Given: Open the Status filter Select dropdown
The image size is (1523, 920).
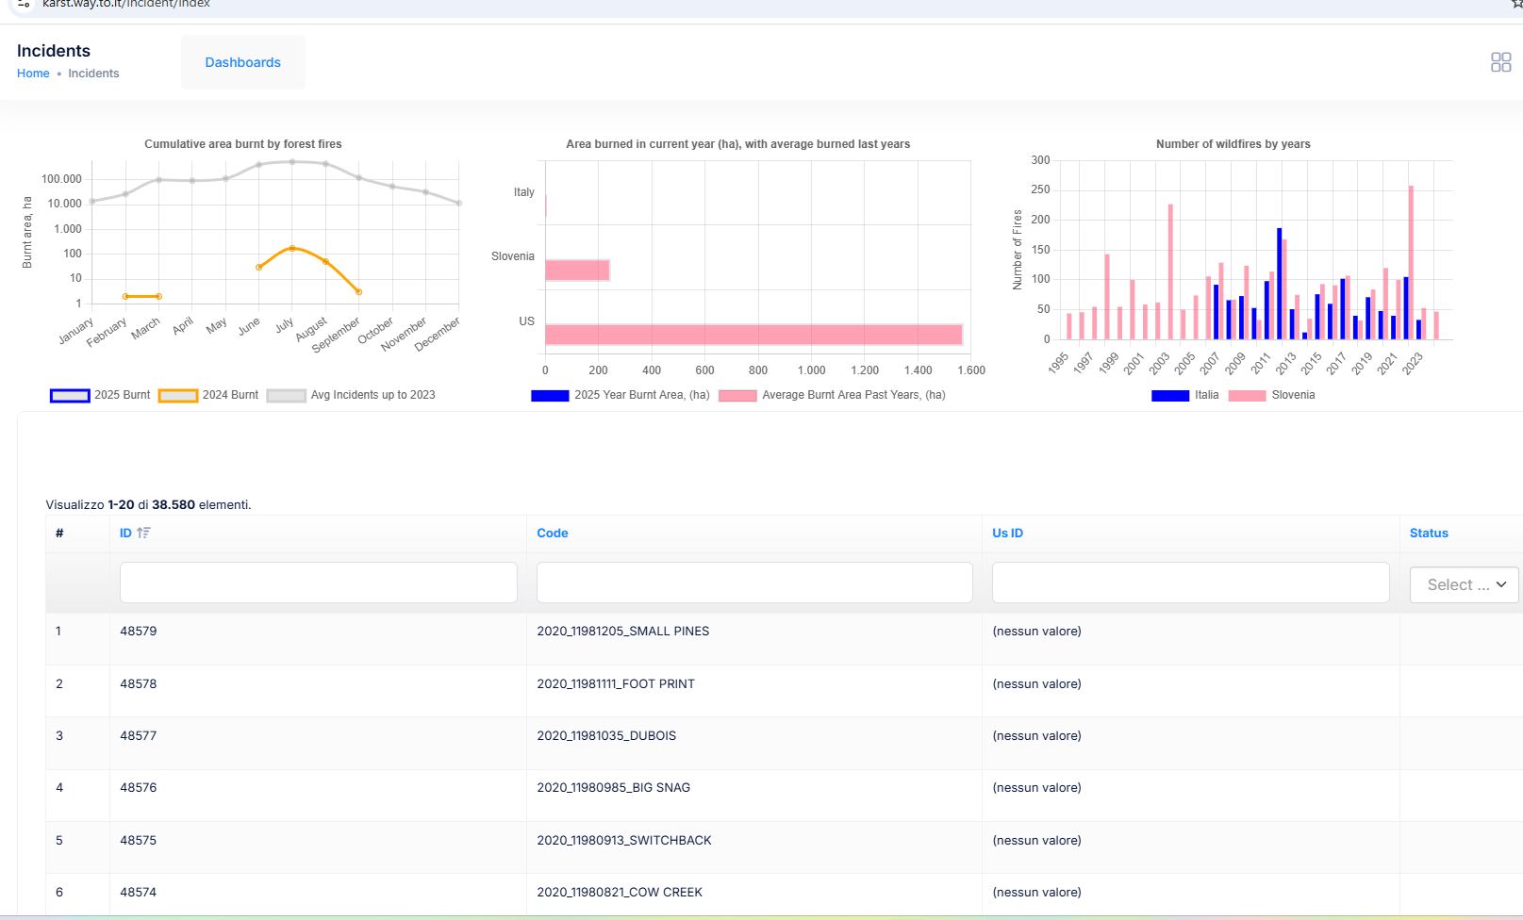Looking at the screenshot, I should point(1465,584).
